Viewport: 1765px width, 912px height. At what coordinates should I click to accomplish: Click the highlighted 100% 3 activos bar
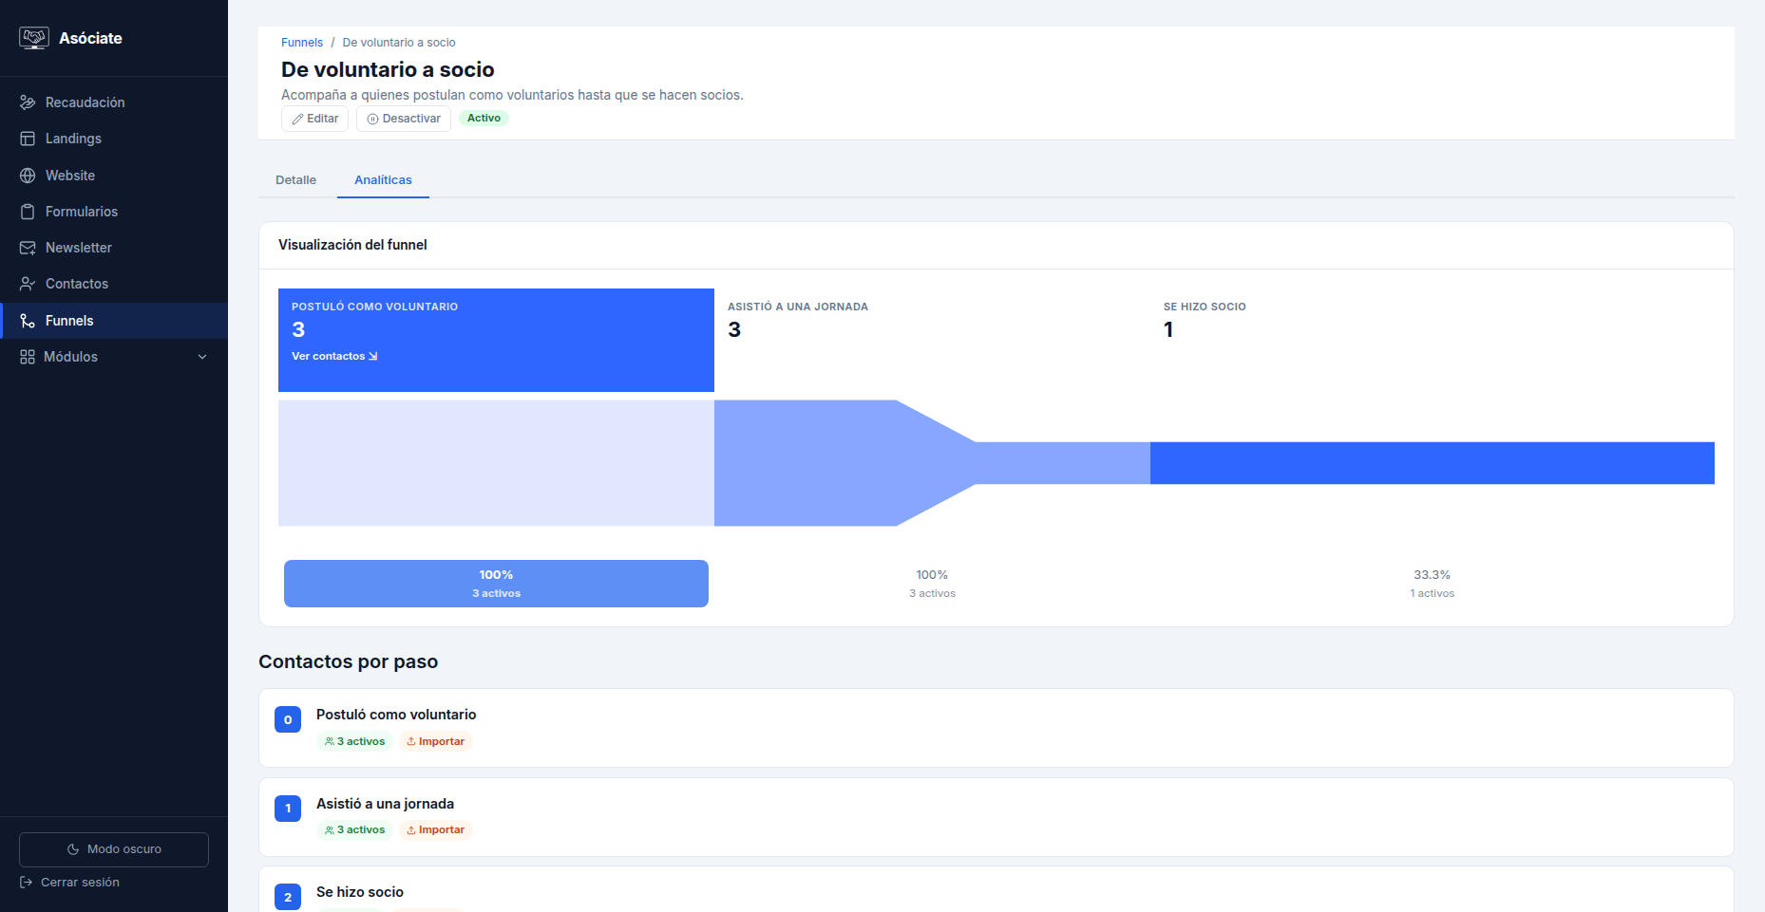[x=496, y=584]
